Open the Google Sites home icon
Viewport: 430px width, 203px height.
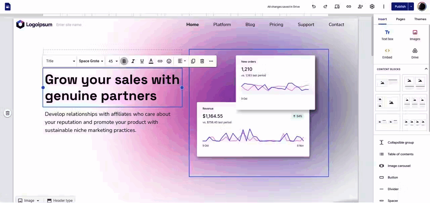(x=7, y=6)
